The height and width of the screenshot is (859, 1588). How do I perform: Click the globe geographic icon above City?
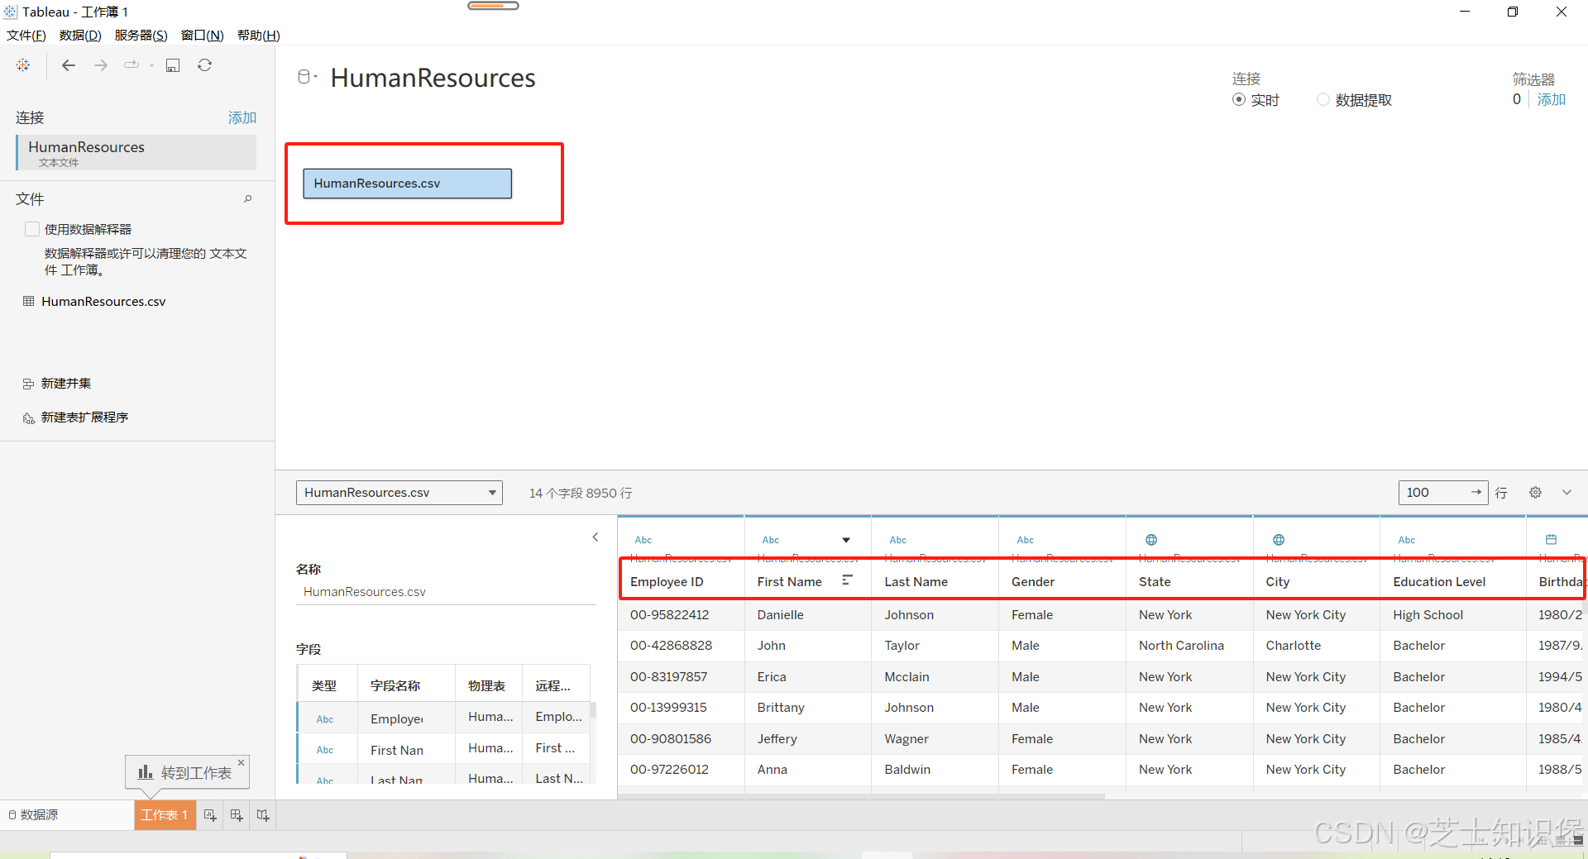pyautogui.click(x=1279, y=540)
